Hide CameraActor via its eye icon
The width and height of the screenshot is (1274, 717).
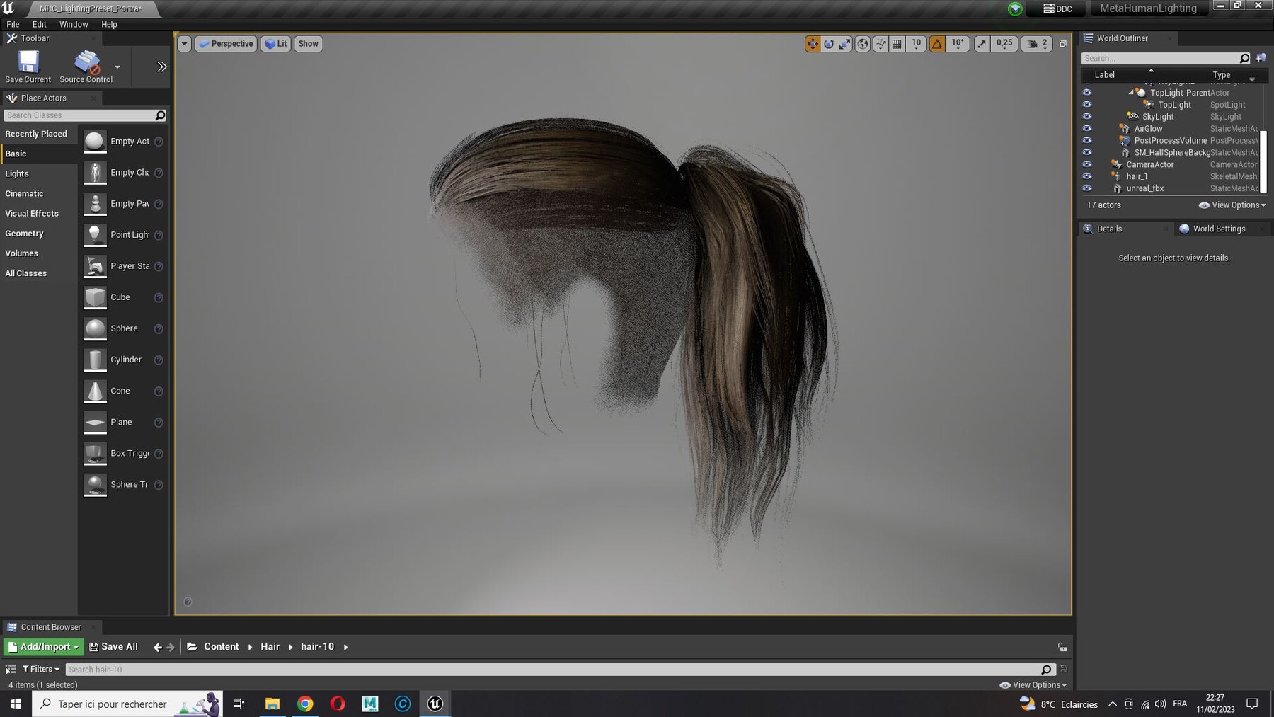pos(1087,165)
